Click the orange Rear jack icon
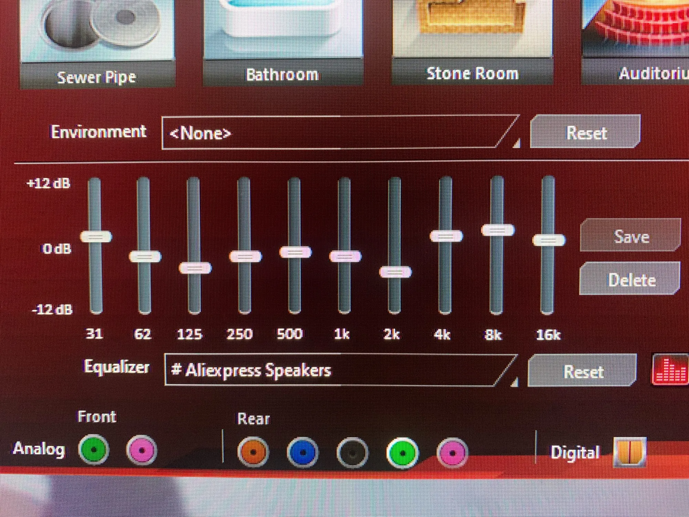This screenshot has width=689, height=517. click(253, 452)
